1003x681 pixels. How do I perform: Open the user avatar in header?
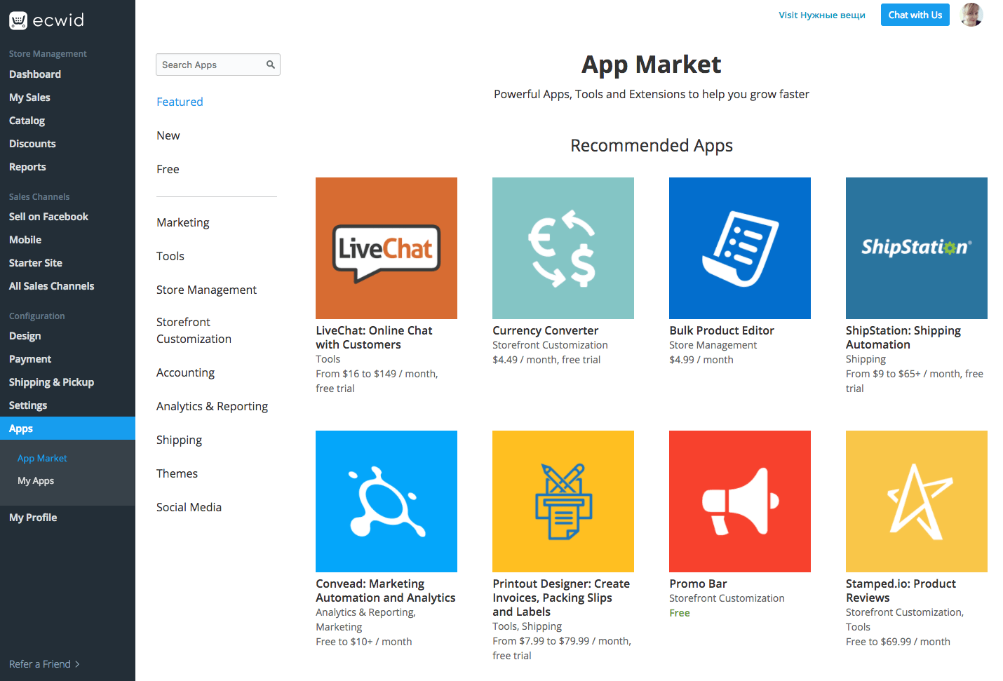point(971,15)
